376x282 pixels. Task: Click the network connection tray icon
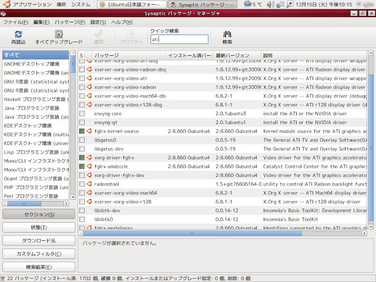[x=280, y=4]
